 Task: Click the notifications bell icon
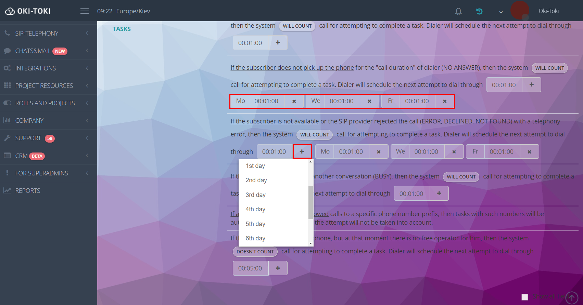[x=458, y=12]
